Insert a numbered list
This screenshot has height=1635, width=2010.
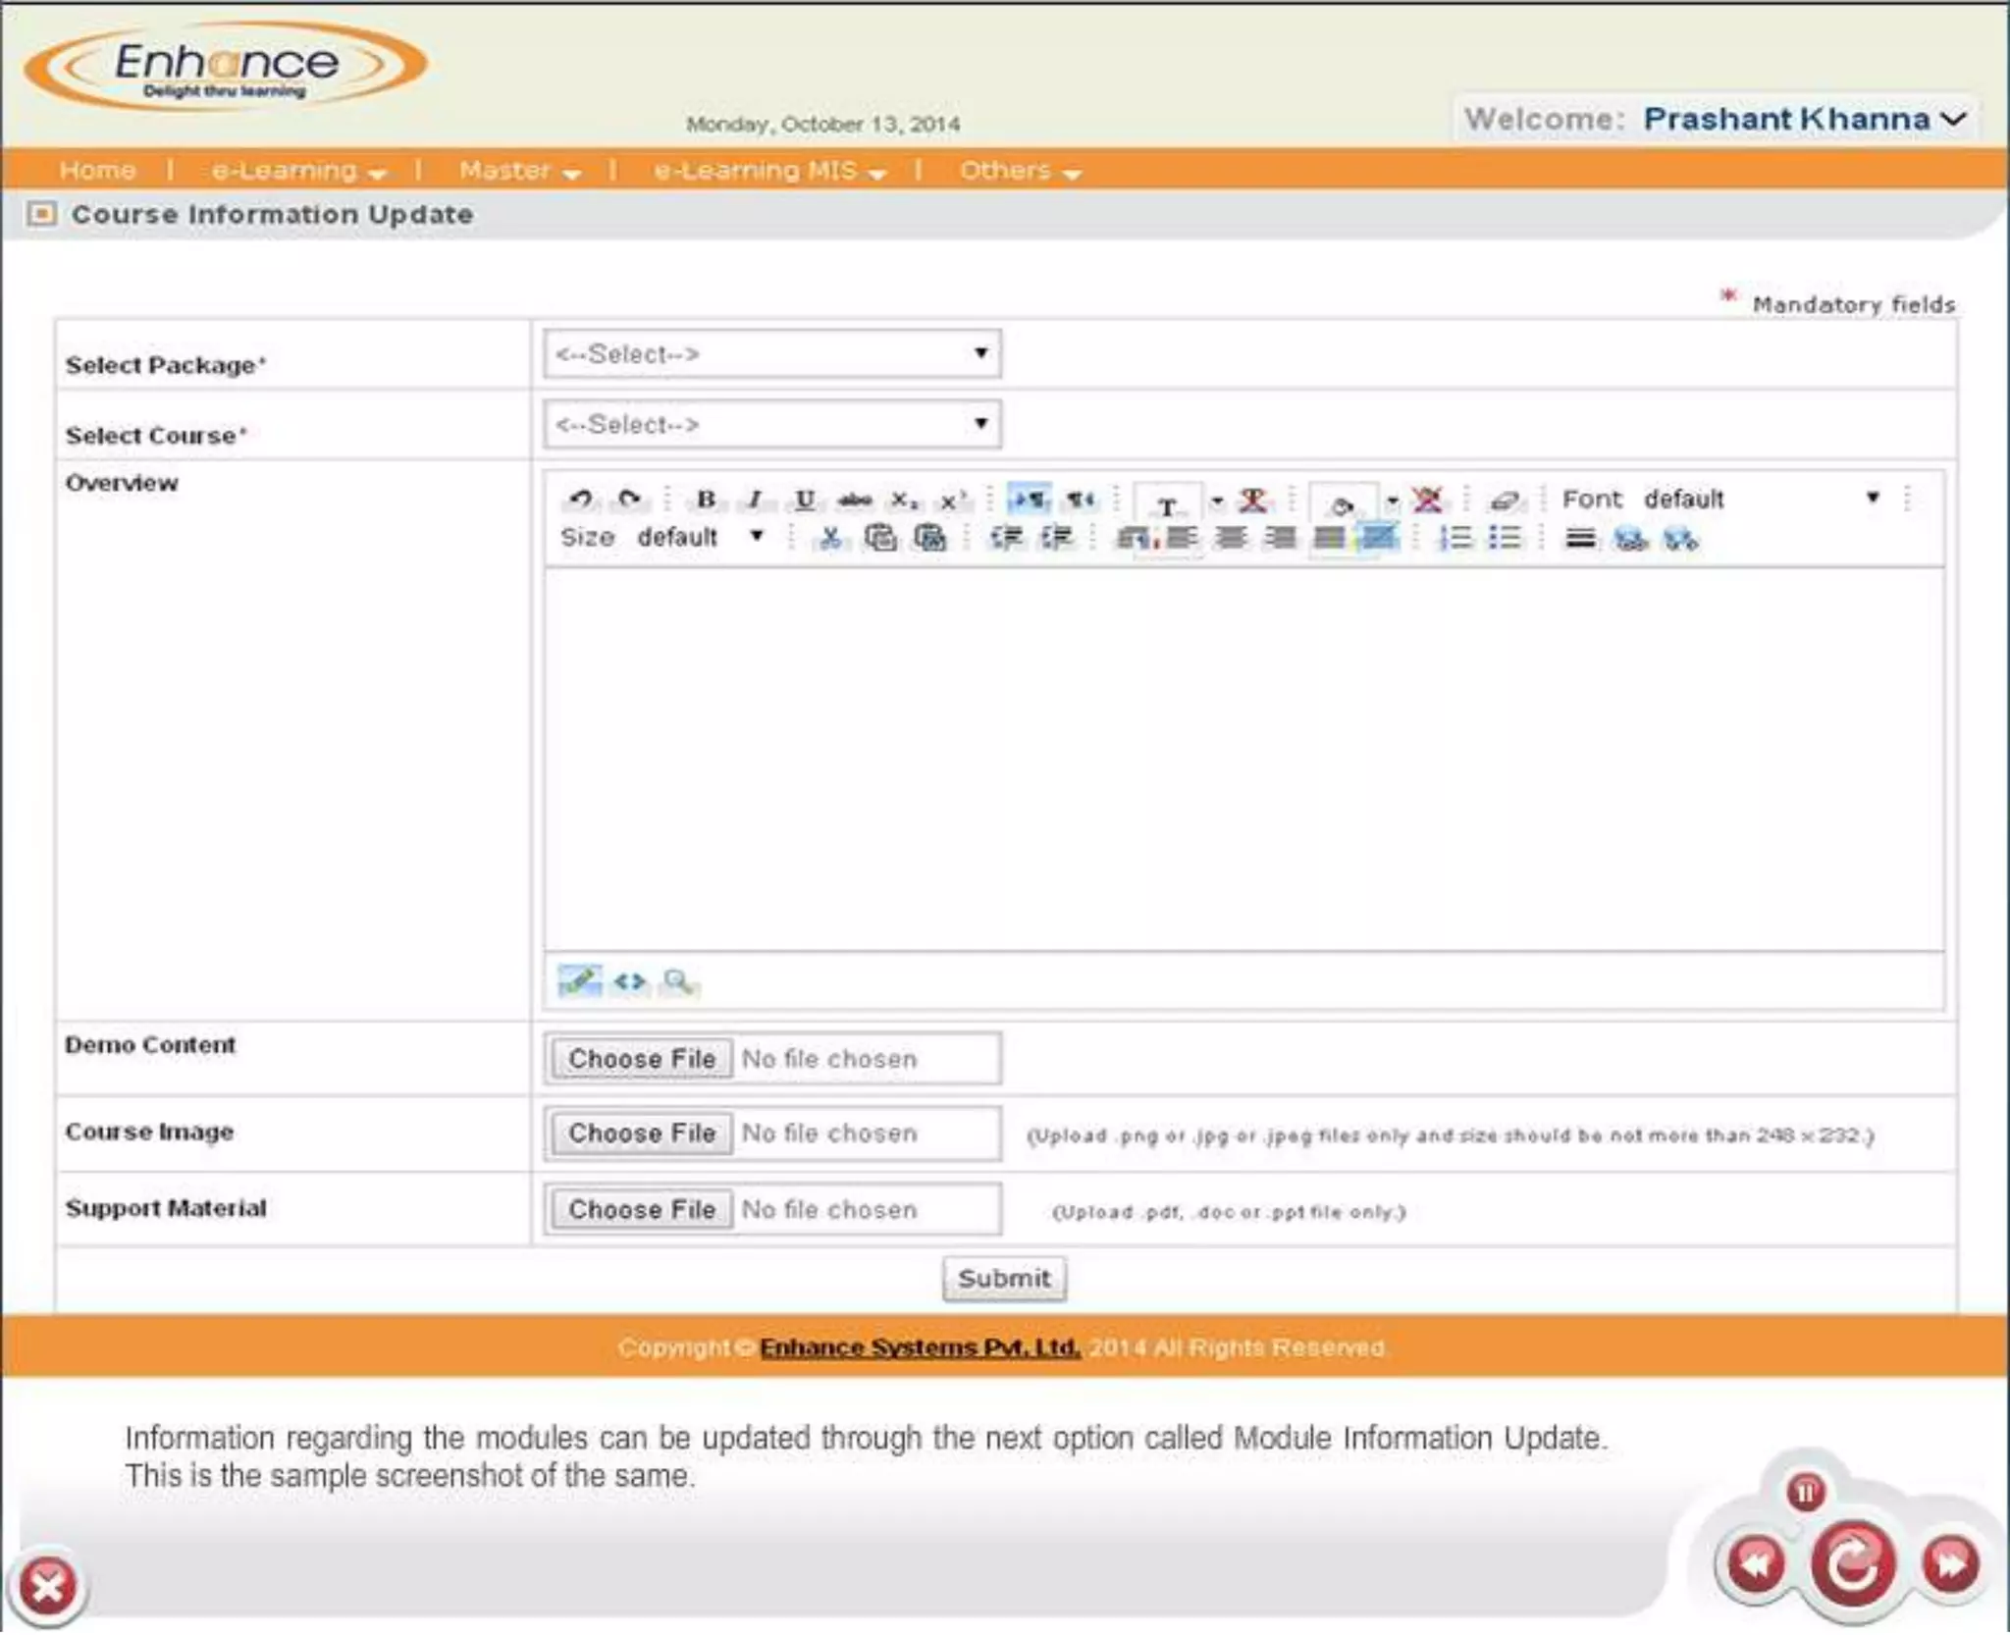(1455, 537)
